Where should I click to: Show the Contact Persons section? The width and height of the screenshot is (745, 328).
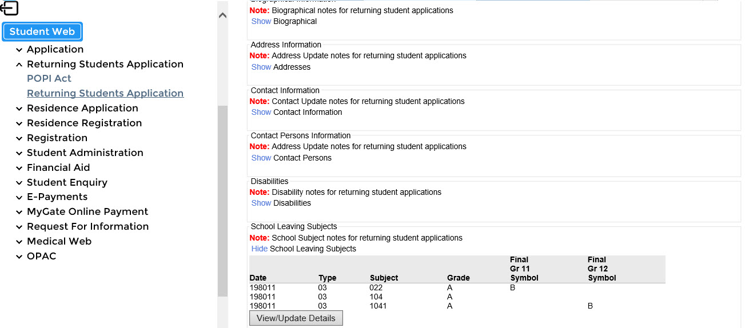[x=261, y=158]
